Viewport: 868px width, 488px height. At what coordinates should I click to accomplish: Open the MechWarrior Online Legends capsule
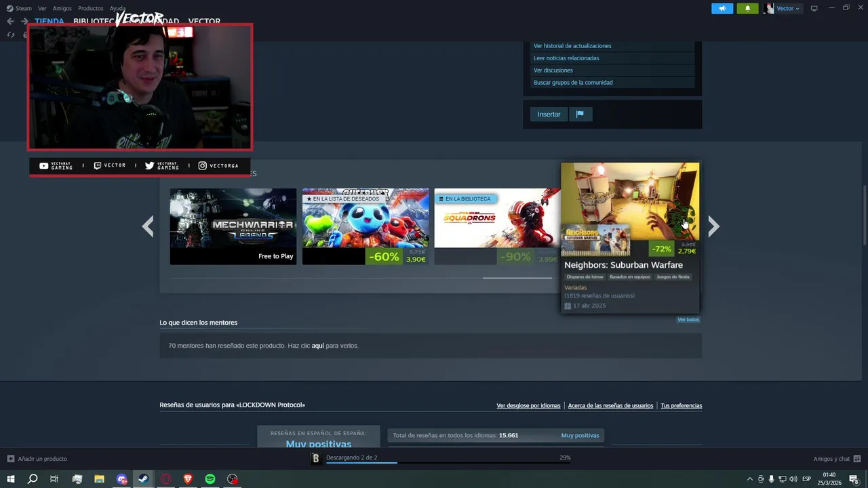pos(233,226)
